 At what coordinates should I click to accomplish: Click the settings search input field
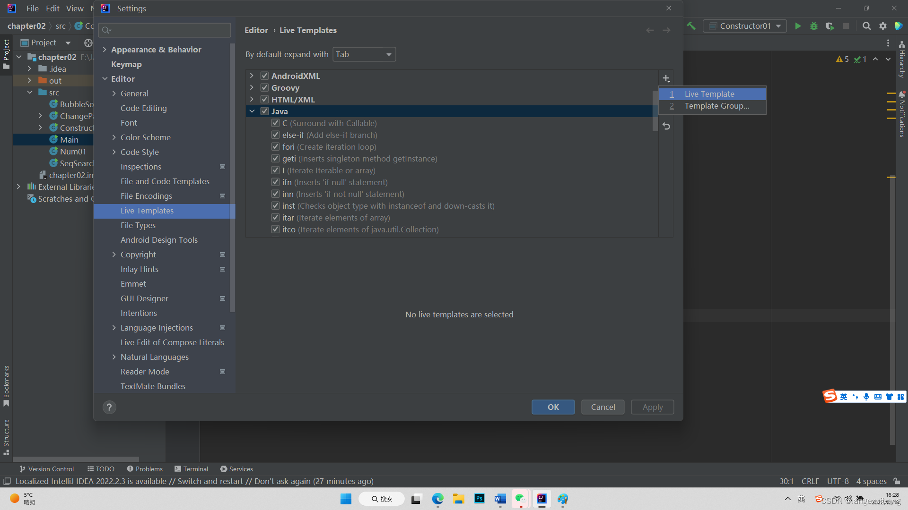click(x=166, y=30)
